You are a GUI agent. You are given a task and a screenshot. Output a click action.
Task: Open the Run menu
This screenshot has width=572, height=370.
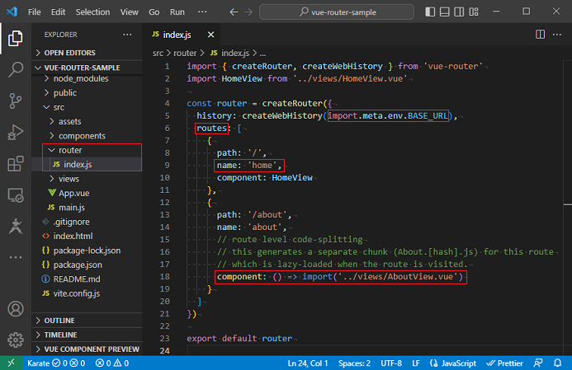[177, 12]
